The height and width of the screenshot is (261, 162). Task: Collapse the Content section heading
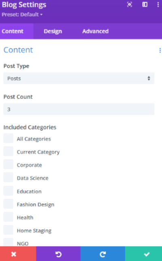click(x=18, y=50)
